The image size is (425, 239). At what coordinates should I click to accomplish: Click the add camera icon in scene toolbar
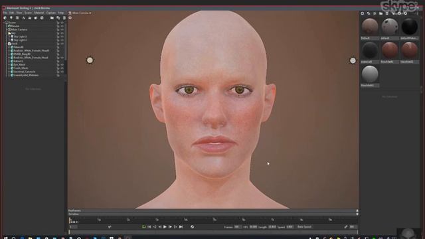[x=17, y=18]
